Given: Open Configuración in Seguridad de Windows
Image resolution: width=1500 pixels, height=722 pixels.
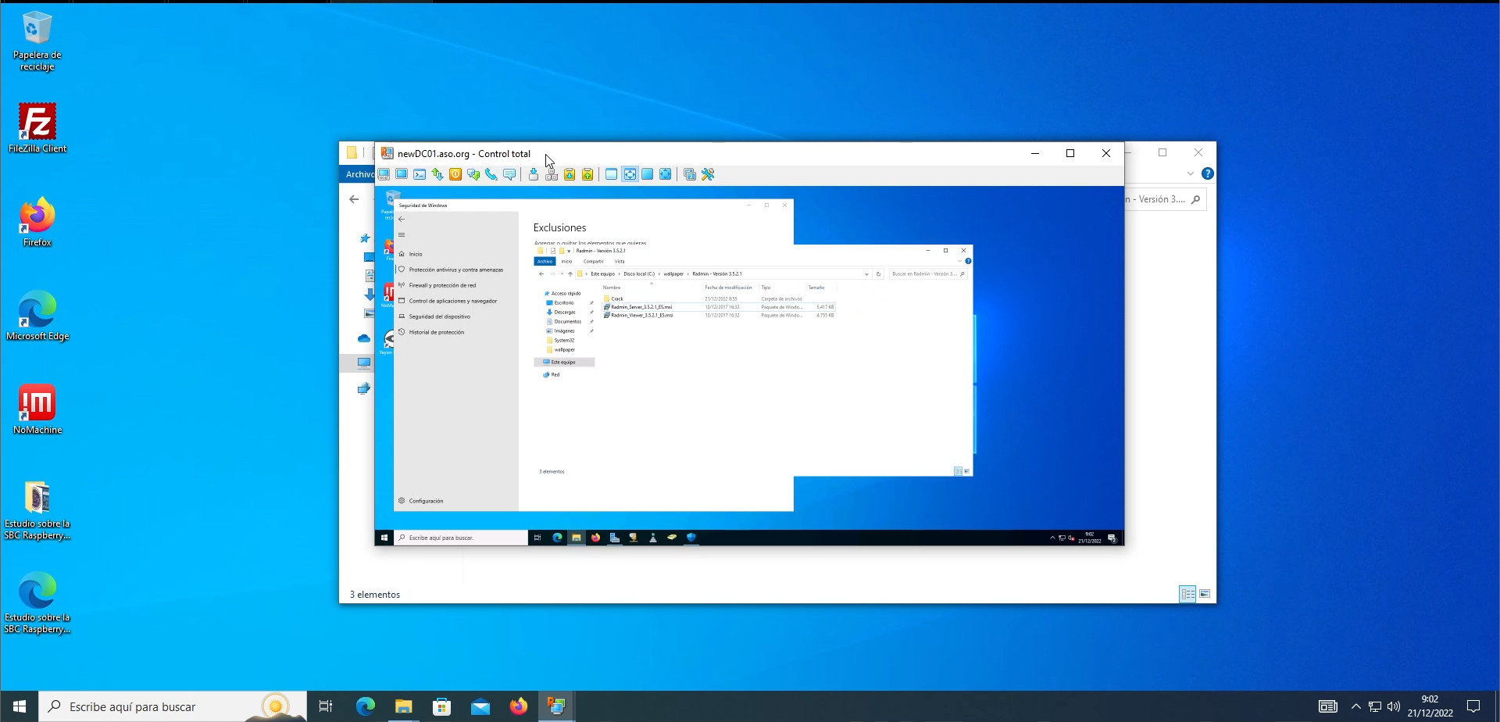Looking at the screenshot, I should click(x=426, y=501).
